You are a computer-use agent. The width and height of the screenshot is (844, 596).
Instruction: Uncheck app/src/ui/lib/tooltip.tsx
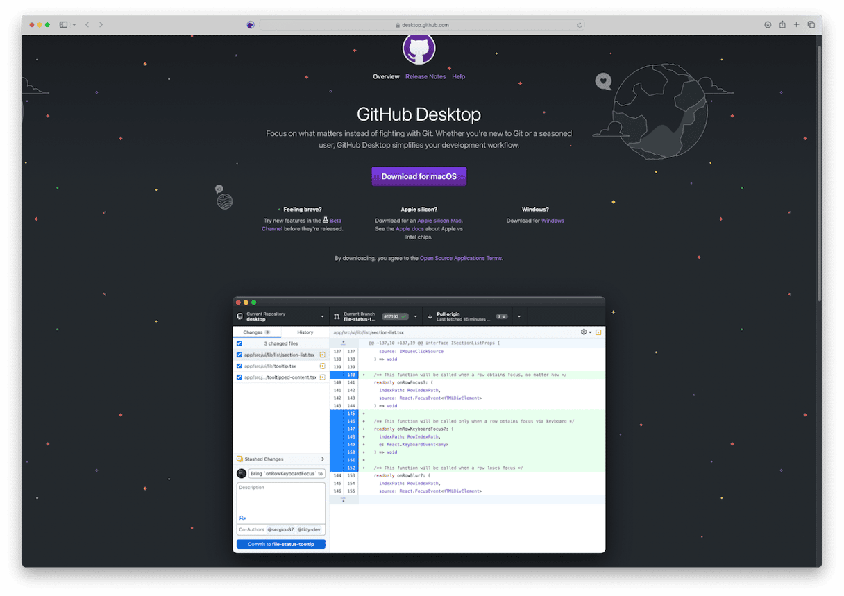click(238, 366)
